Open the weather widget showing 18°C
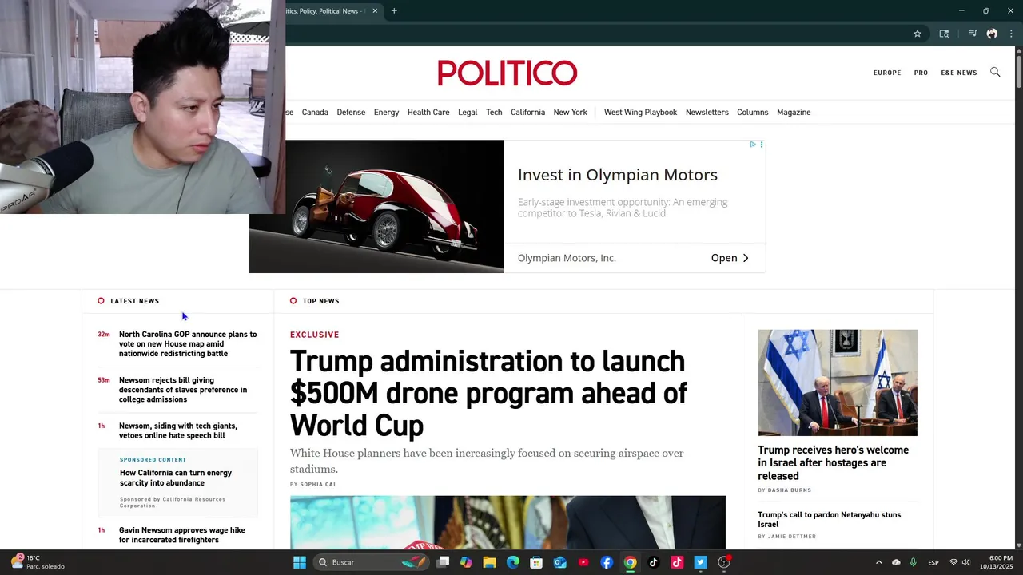The image size is (1023, 575). click(x=38, y=562)
